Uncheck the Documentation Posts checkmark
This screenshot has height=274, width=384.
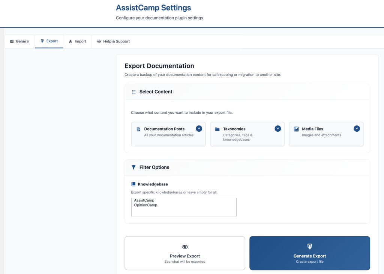click(199, 128)
